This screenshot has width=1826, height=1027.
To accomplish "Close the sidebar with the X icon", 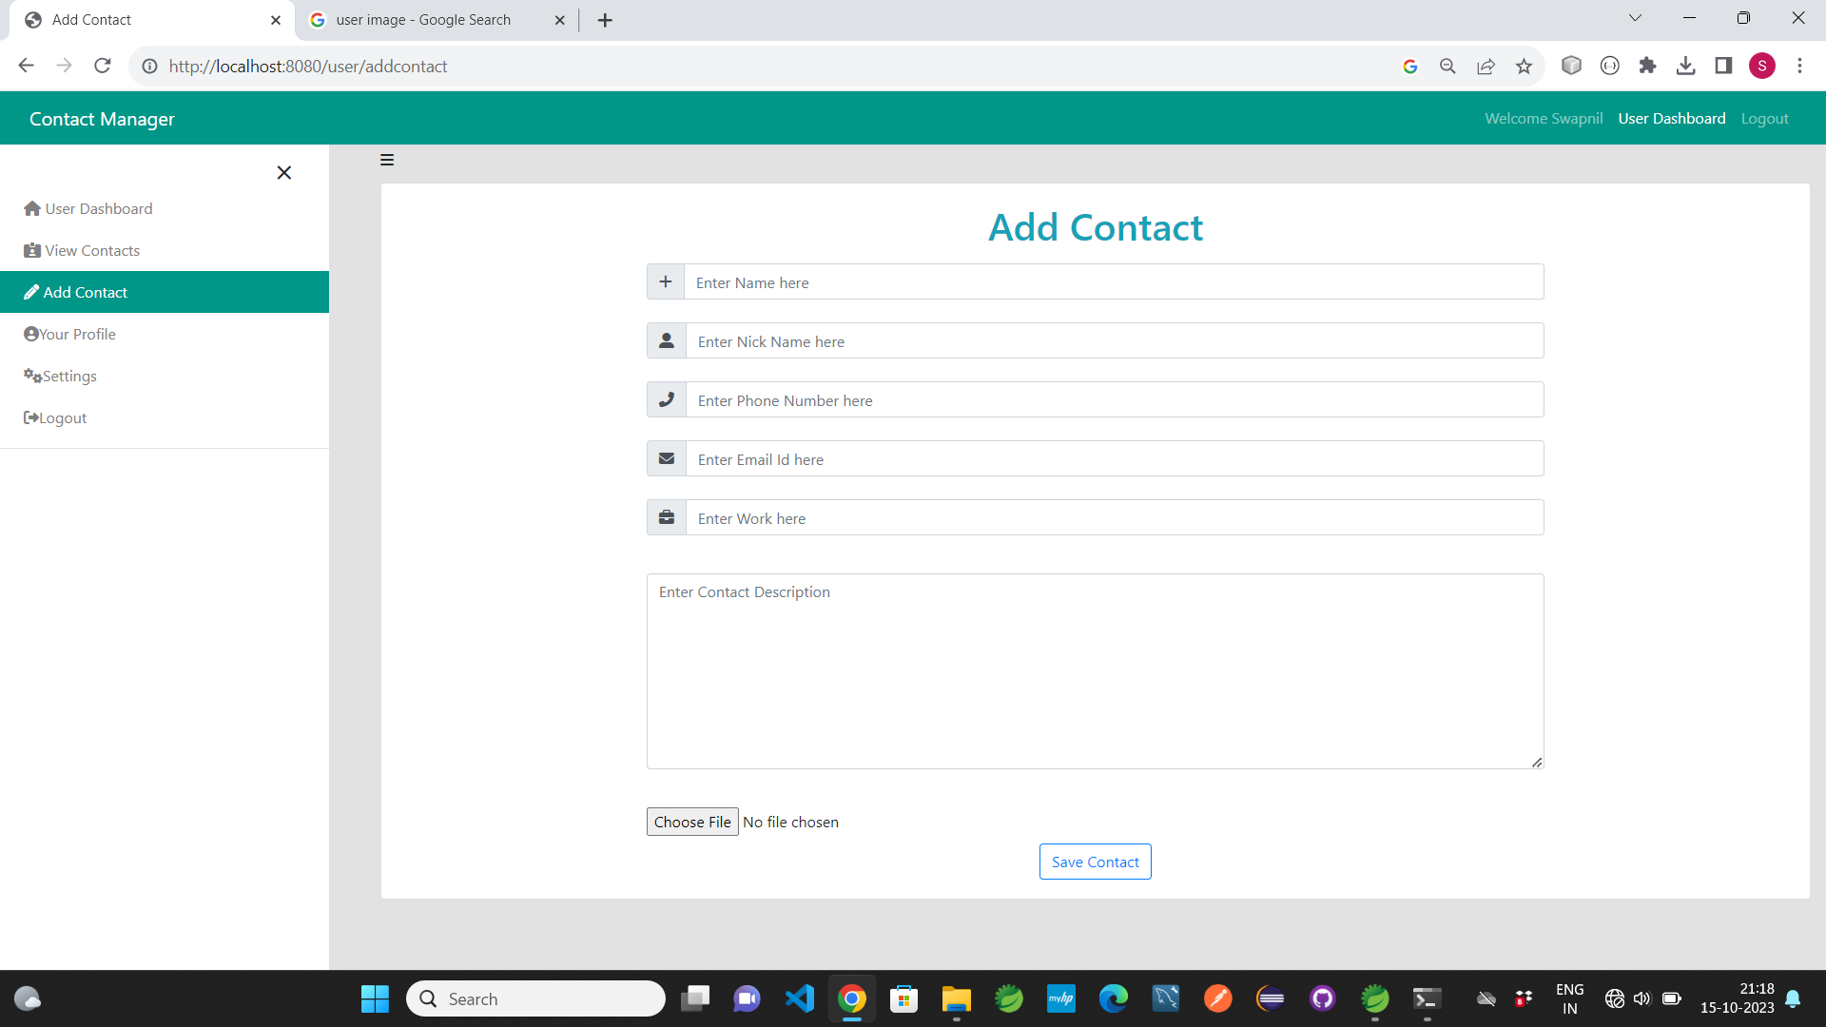I will point(283,173).
